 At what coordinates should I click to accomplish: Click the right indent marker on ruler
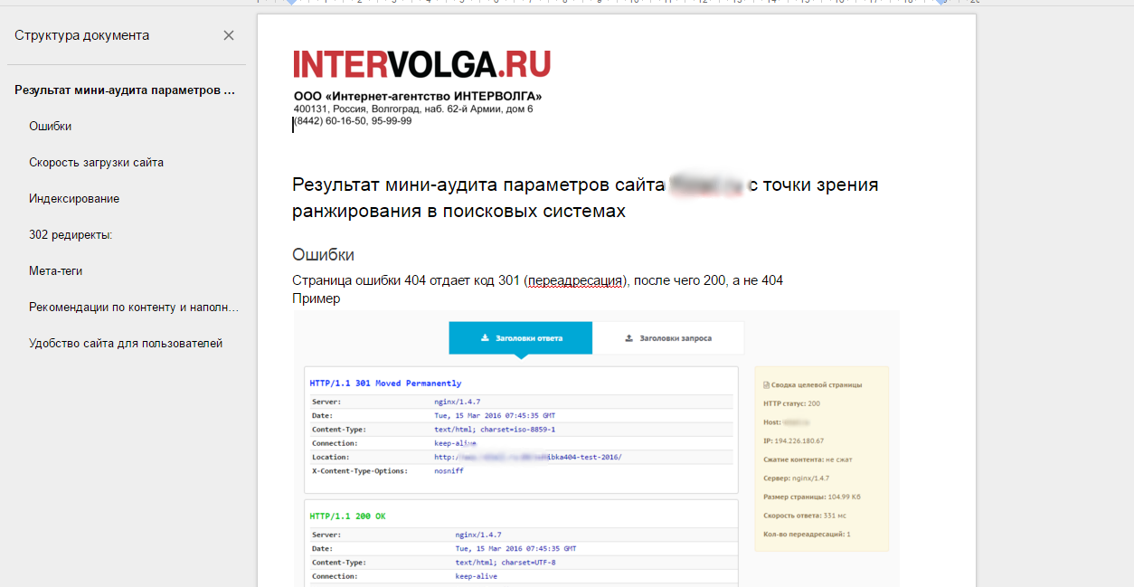[x=941, y=3]
